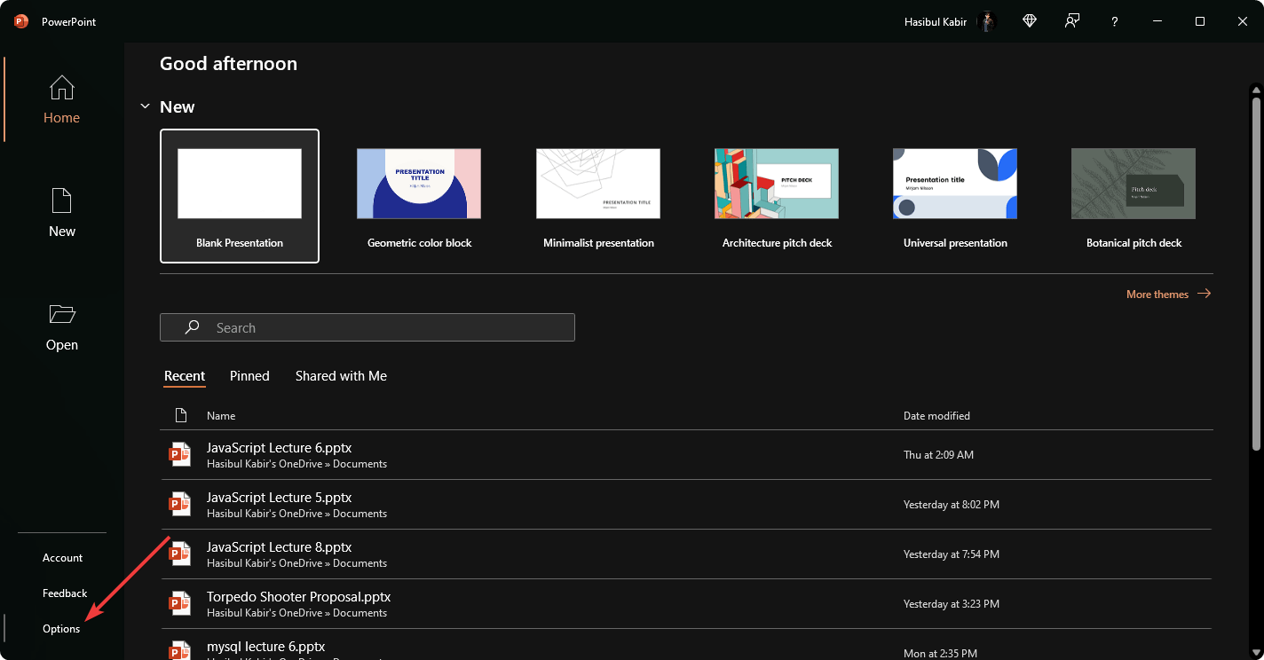
Task: Go to the Open file page
Action: (62, 326)
